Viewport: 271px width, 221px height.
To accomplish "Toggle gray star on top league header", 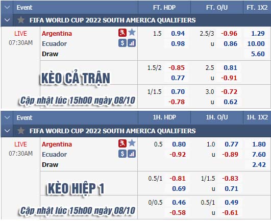I will click(21, 20).
